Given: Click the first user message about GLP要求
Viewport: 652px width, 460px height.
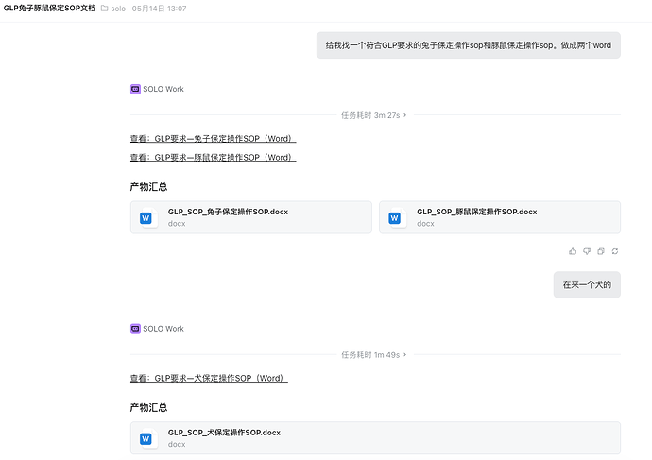Looking at the screenshot, I should (468, 45).
